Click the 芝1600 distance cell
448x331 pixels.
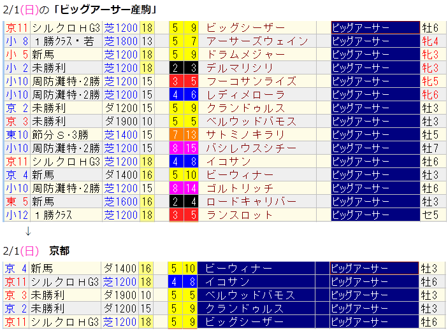click(x=120, y=202)
